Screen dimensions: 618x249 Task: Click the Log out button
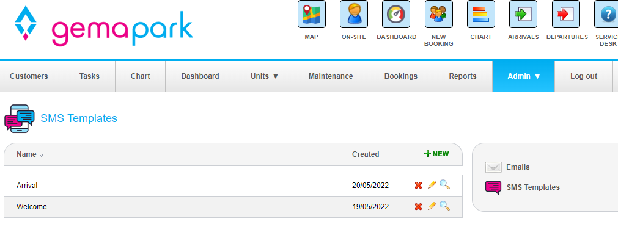pyautogui.click(x=583, y=76)
